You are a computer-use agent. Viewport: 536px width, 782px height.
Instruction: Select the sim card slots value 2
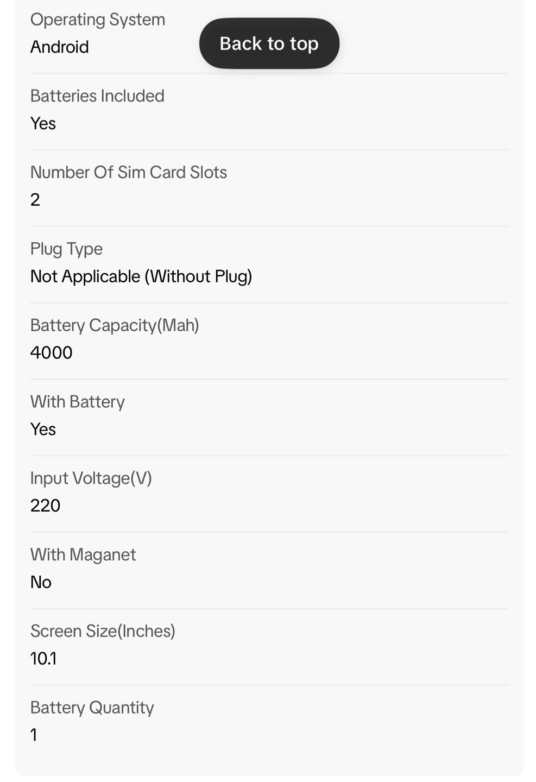(35, 200)
